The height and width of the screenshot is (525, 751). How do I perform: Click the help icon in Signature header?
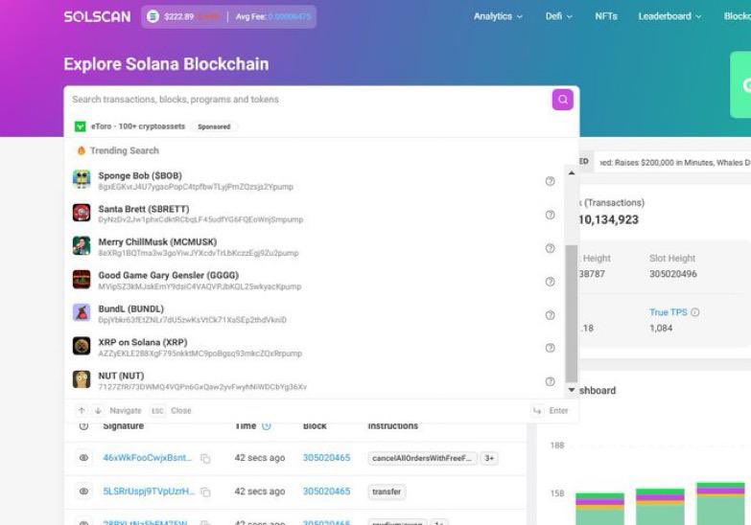point(83,426)
